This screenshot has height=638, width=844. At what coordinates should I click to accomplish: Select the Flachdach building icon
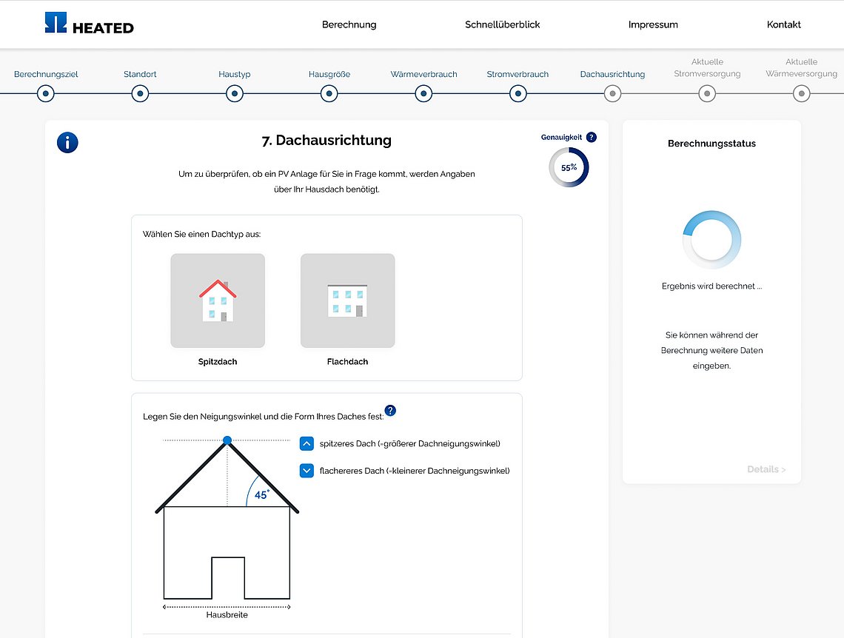pyautogui.click(x=347, y=300)
